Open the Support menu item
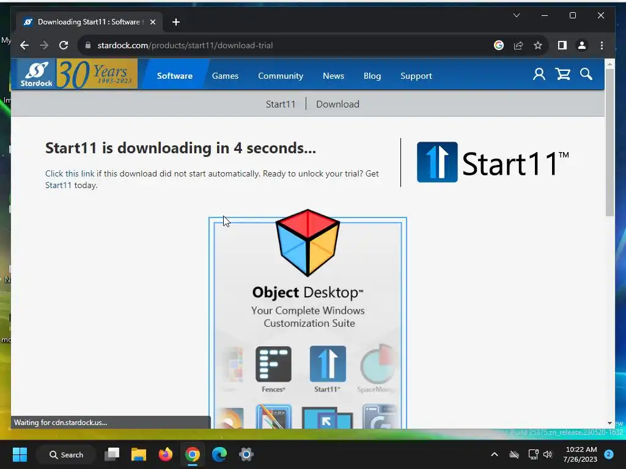 tap(416, 76)
